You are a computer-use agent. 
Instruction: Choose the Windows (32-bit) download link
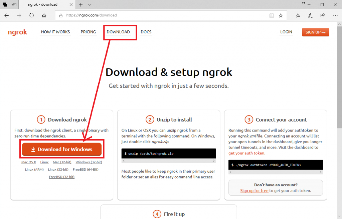tap(89, 162)
